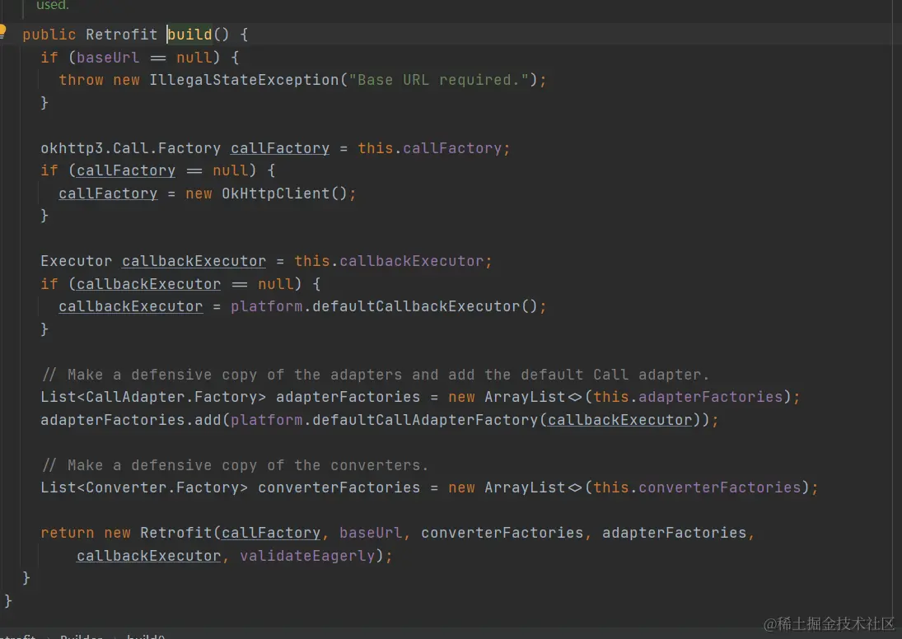
Task: Click the Executor type declaration
Action: pos(76,261)
